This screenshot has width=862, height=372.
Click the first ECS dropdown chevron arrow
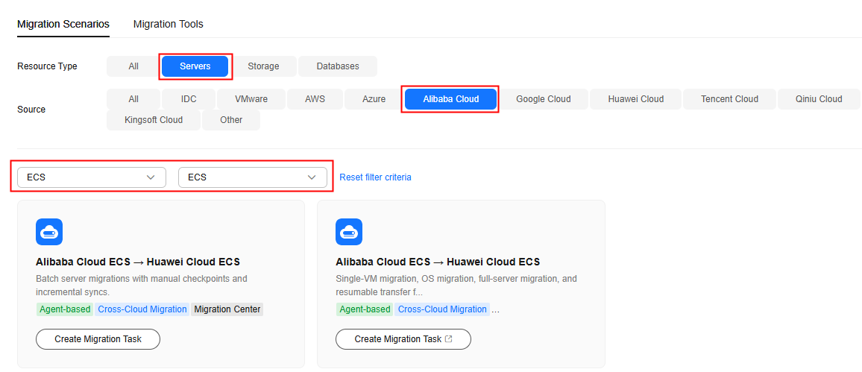(x=151, y=177)
